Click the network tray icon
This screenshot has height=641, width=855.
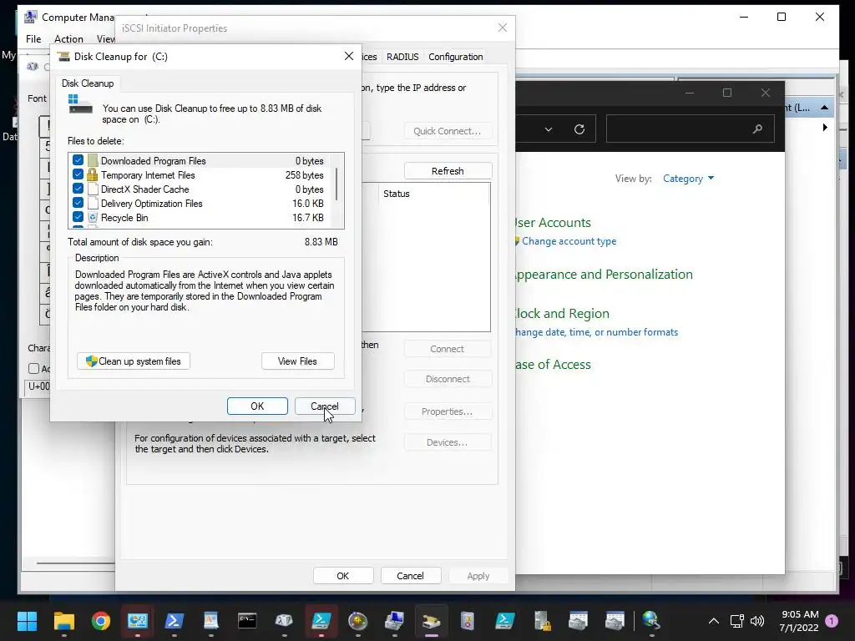click(x=736, y=621)
